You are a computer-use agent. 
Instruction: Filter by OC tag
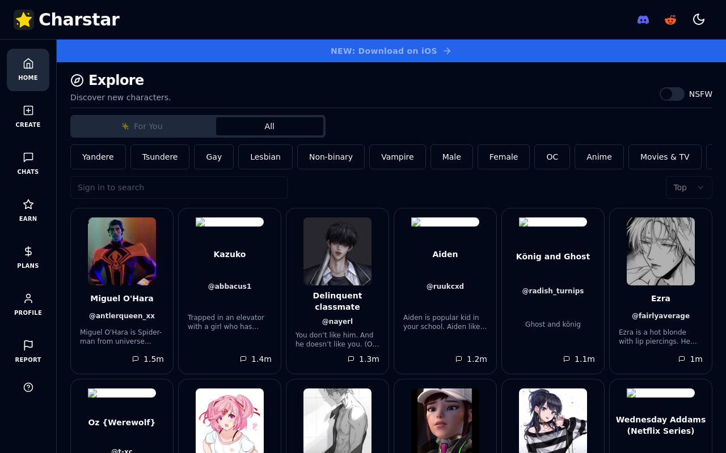click(552, 157)
